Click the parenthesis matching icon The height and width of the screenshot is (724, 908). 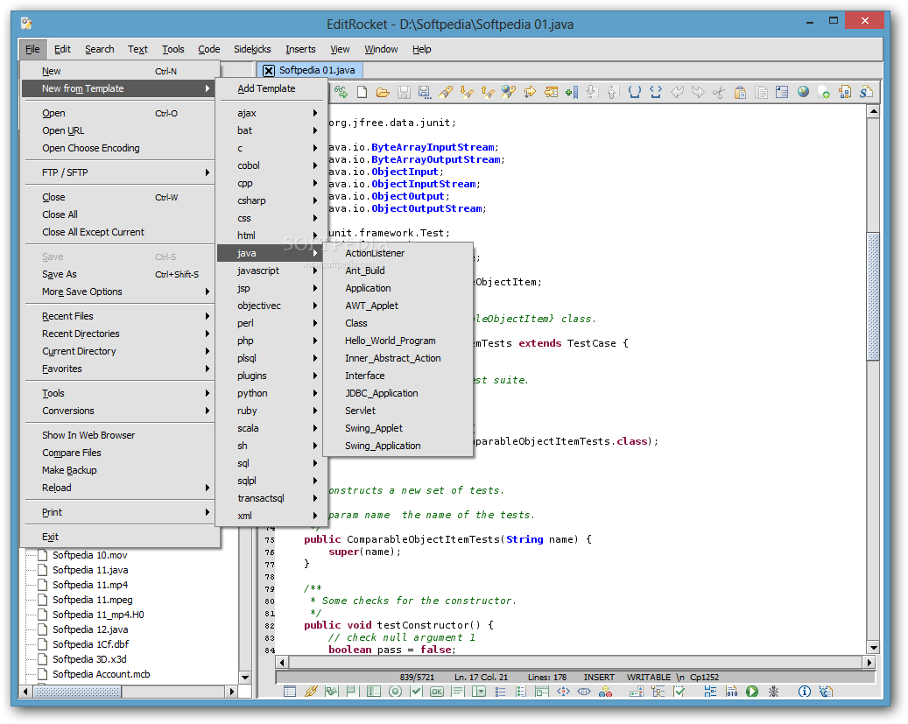coord(635,92)
